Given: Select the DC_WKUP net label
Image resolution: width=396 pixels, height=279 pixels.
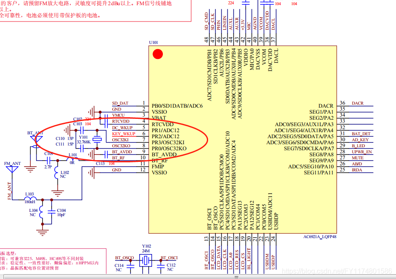Looking at the screenshot, I should [122, 127].
